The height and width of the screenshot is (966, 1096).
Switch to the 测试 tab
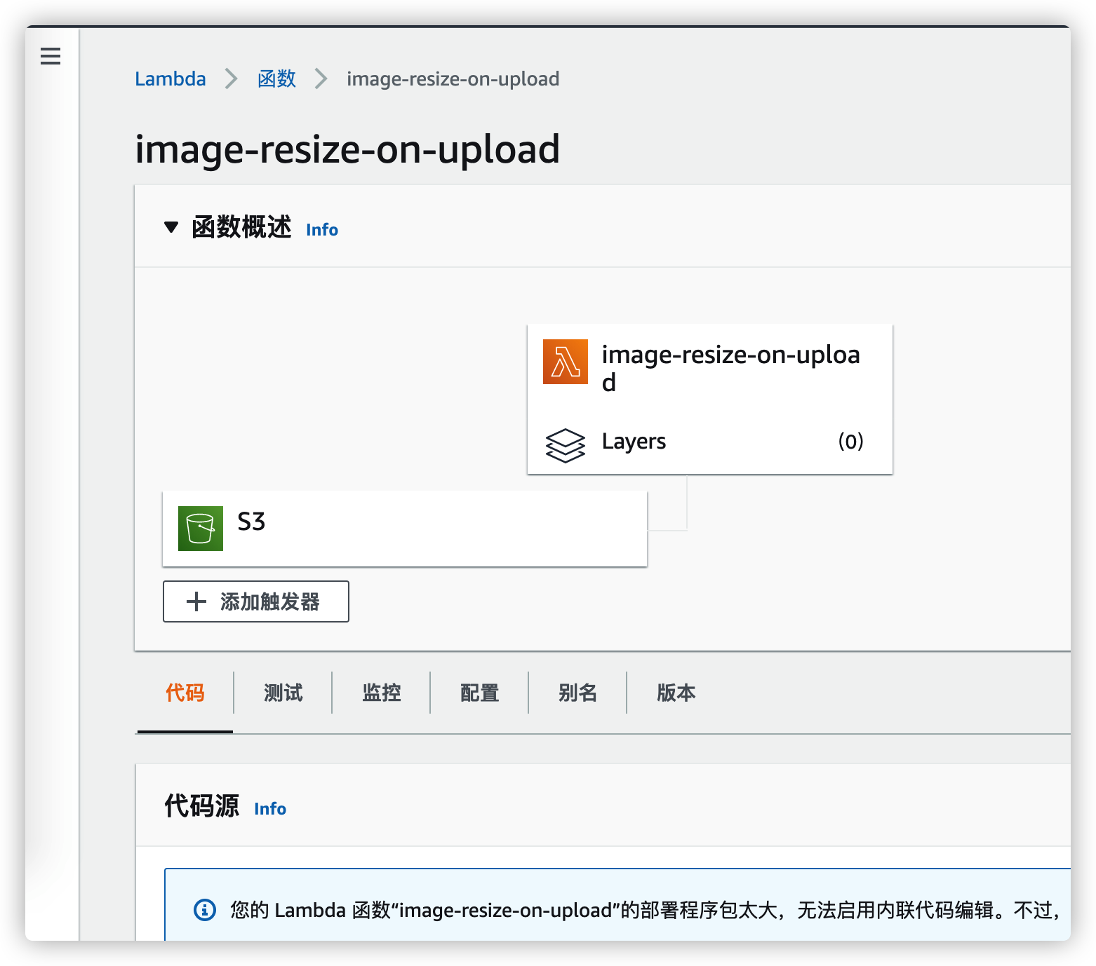pyautogui.click(x=283, y=693)
